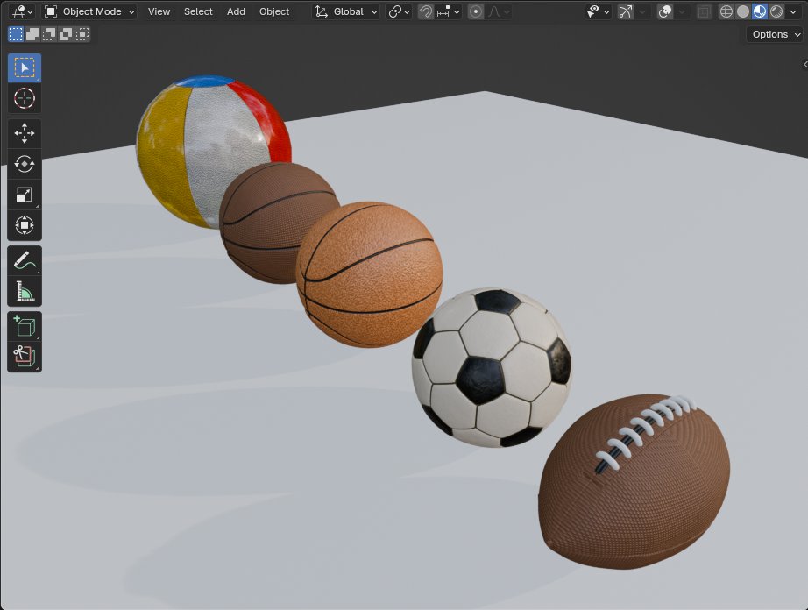Select material preview shading mode
808x610 pixels.
[760, 11]
